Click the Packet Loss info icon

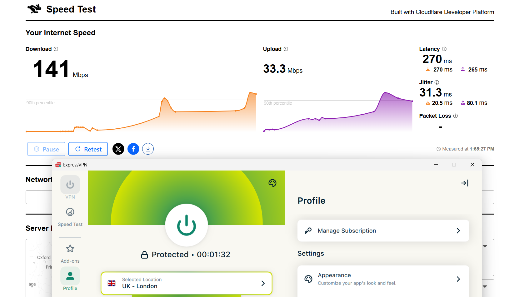coord(455,116)
